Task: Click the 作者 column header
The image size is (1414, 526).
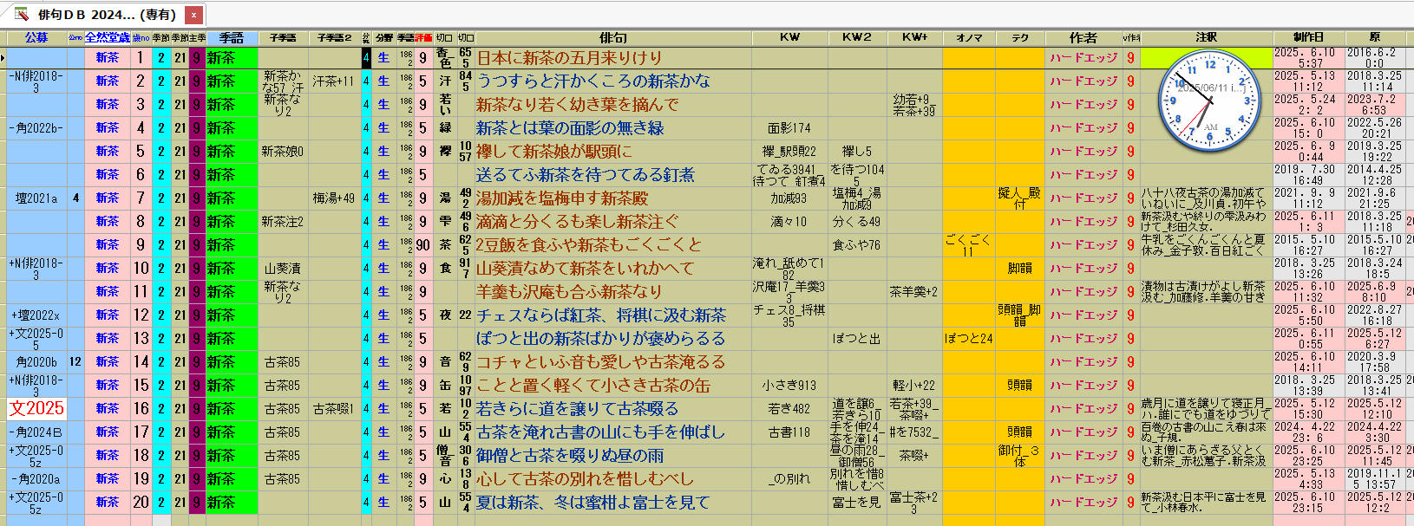Action: tap(1083, 37)
